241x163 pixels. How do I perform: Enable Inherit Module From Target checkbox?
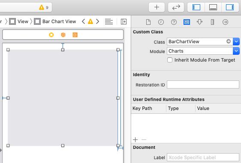tap(170, 60)
